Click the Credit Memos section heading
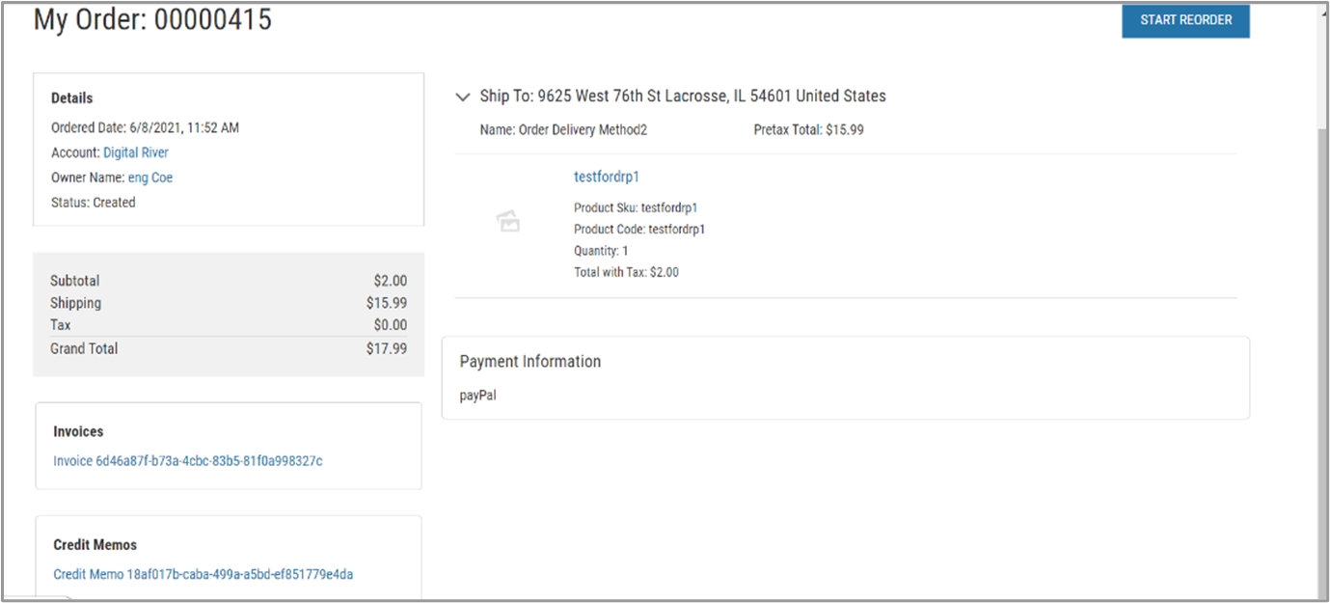The image size is (1330, 603). pyautogui.click(x=95, y=544)
